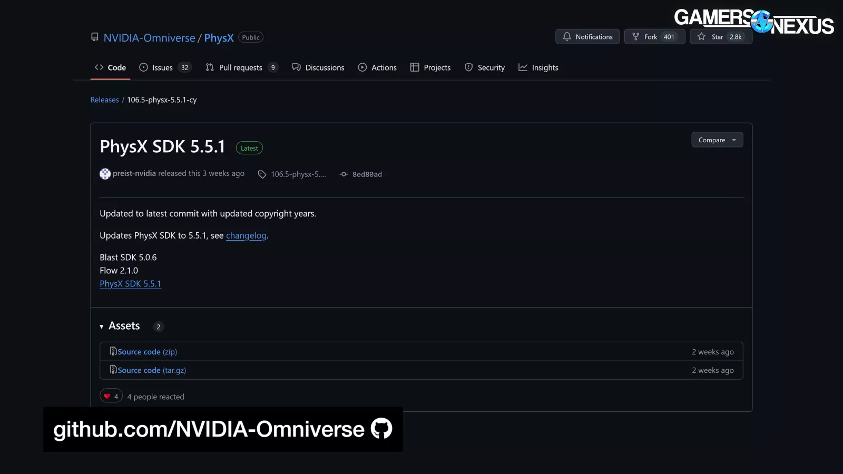The height and width of the screenshot is (474, 843).
Task: Click the tag icon beside the release tag
Action: coord(262,174)
